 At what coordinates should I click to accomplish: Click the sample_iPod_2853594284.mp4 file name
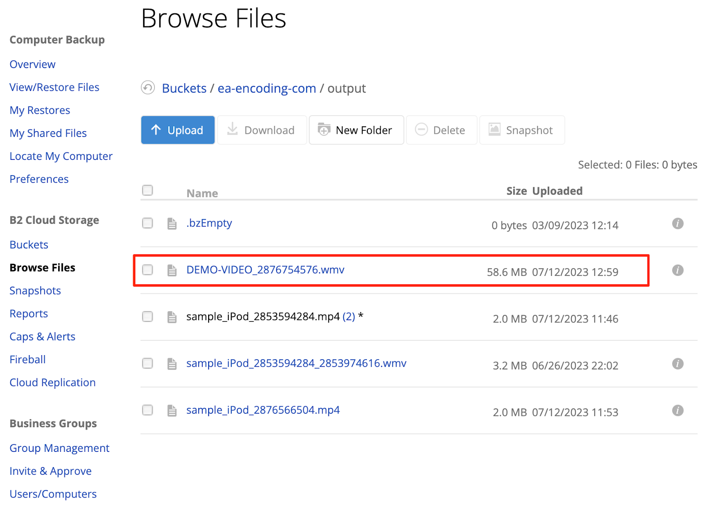[263, 317]
